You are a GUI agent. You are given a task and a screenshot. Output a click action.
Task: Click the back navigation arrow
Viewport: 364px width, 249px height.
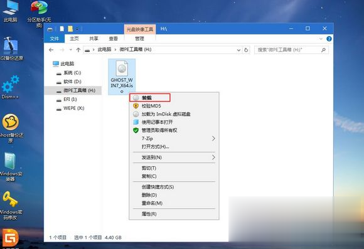51,50
